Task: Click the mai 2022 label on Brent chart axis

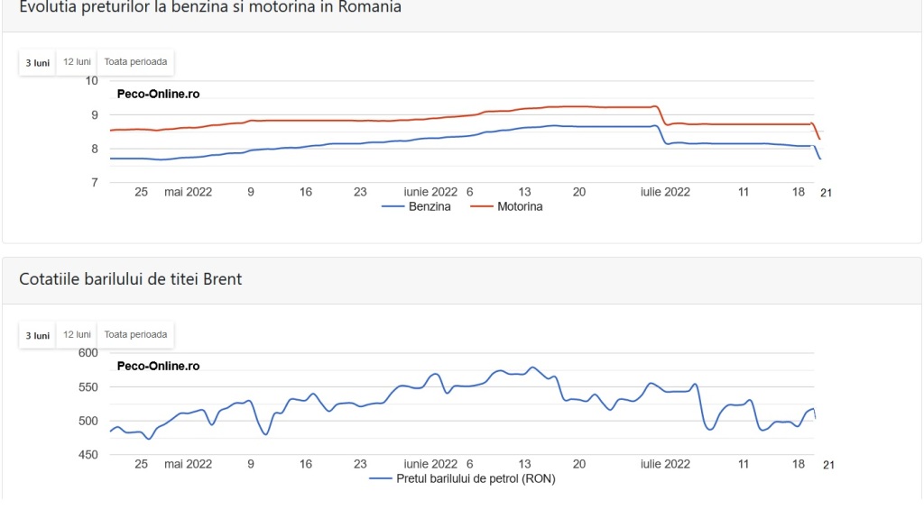Action: coord(188,464)
